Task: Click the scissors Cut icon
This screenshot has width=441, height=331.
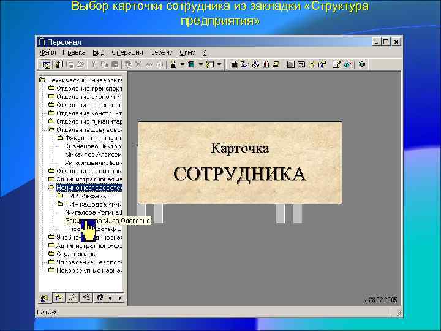Action: 94,64
